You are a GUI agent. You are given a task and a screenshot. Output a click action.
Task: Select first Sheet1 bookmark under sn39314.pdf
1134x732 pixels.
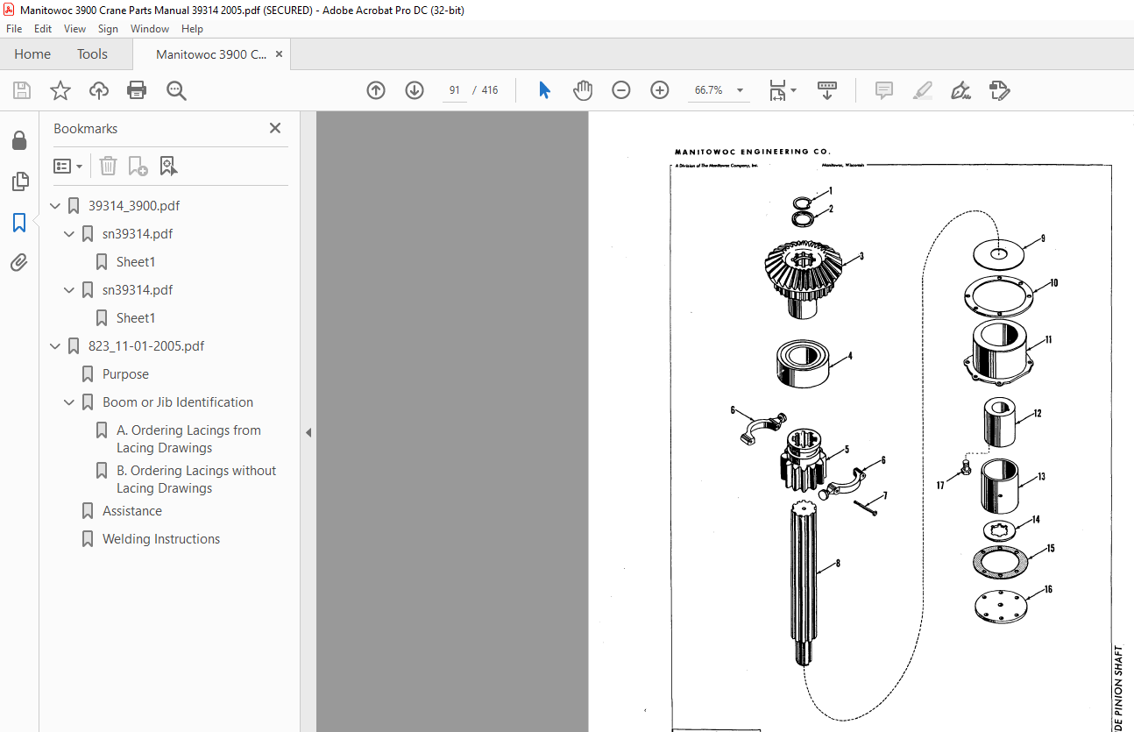pos(136,262)
